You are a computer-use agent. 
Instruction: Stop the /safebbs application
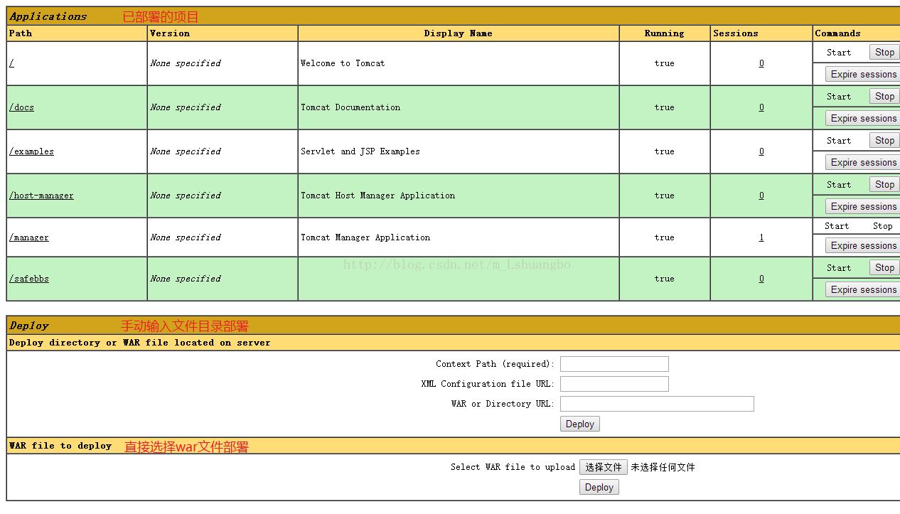click(x=884, y=267)
